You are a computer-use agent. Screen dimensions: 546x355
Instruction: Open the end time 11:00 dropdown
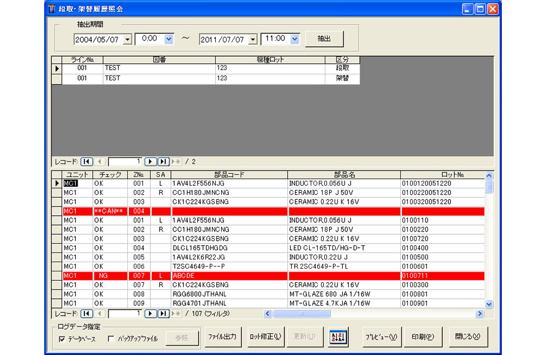pyautogui.click(x=295, y=39)
